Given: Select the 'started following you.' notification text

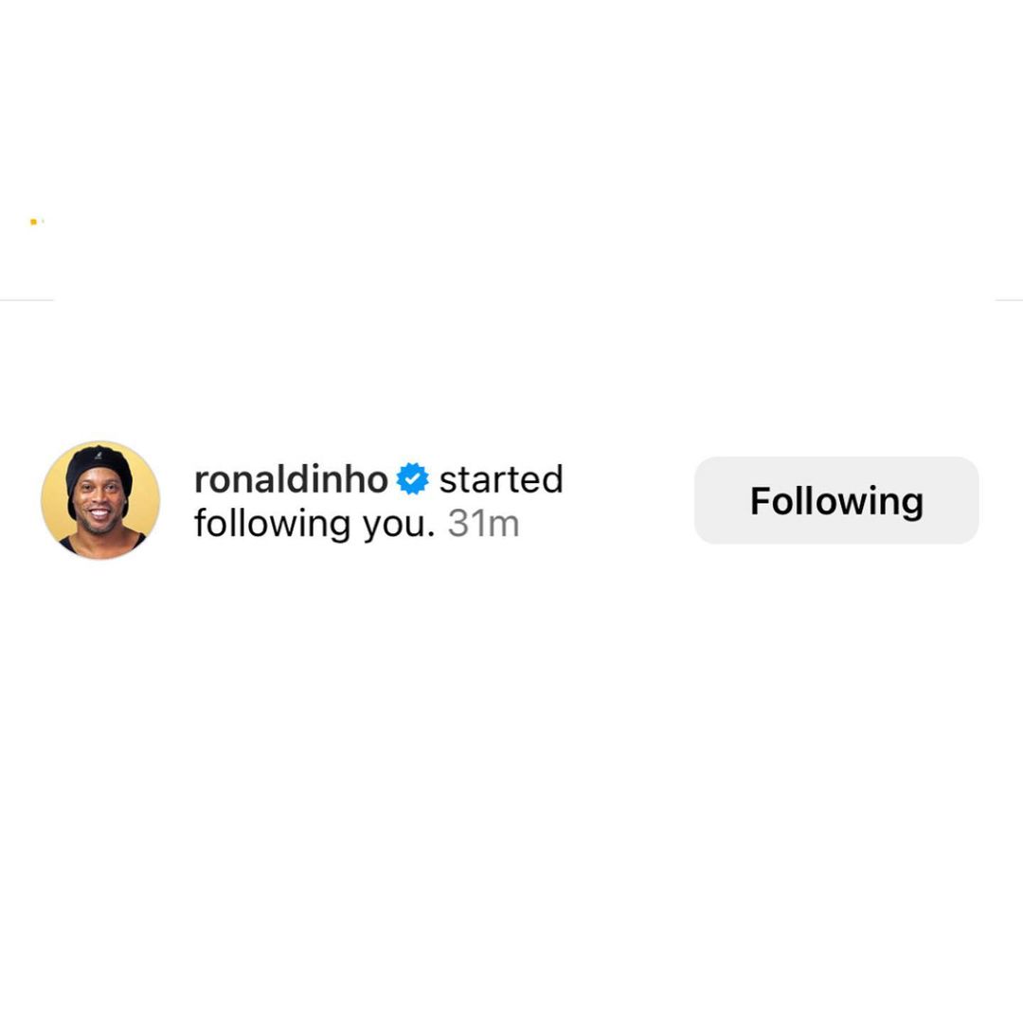Looking at the screenshot, I should (x=379, y=501).
